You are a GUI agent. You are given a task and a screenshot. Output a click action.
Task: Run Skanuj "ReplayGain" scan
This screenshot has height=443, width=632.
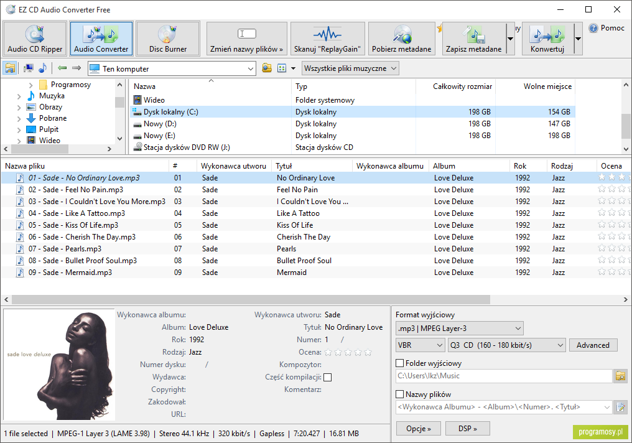point(327,39)
